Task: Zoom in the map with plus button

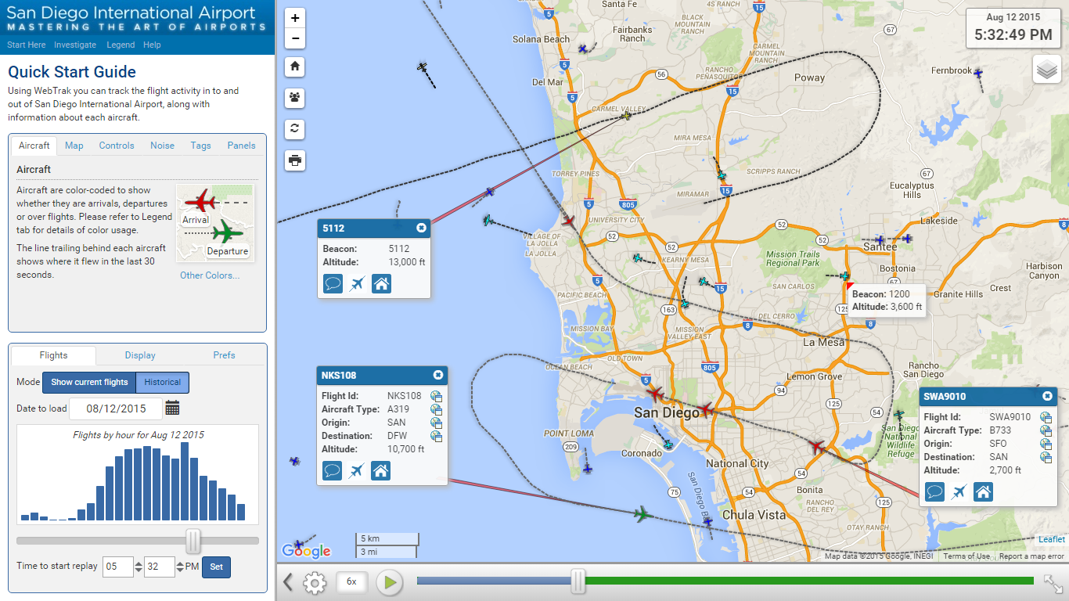Action: (295, 18)
